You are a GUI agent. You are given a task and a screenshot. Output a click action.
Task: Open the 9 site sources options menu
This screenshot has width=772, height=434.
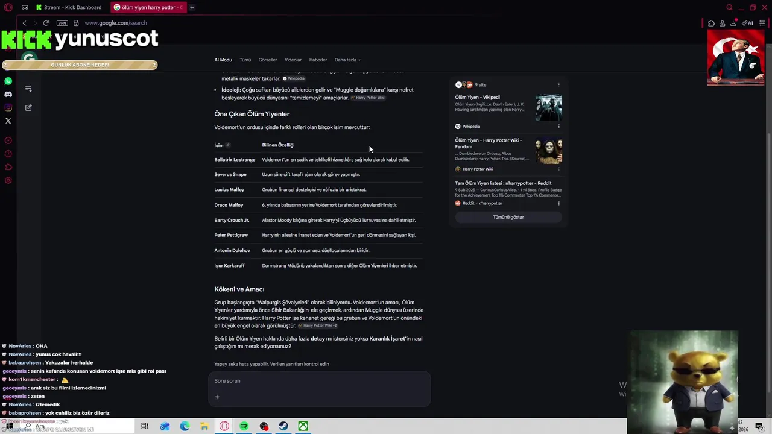pos(558,85)
